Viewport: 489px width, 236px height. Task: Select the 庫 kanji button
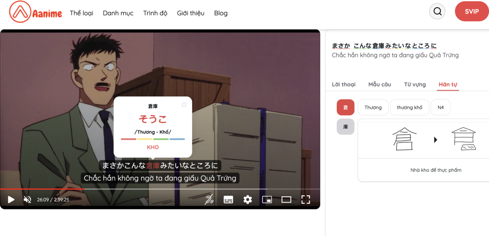[345, 127]
